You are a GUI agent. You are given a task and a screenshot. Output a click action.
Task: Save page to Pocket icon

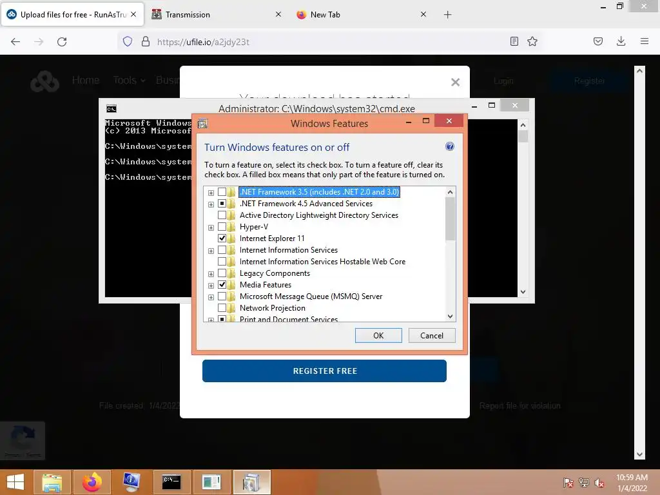point(598,41)
